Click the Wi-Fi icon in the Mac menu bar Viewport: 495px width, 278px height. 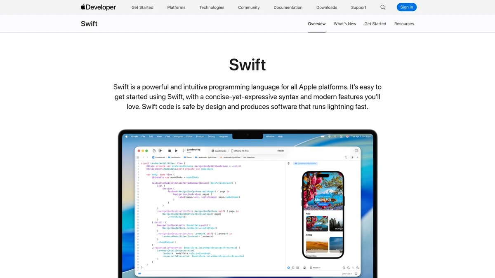329,136
